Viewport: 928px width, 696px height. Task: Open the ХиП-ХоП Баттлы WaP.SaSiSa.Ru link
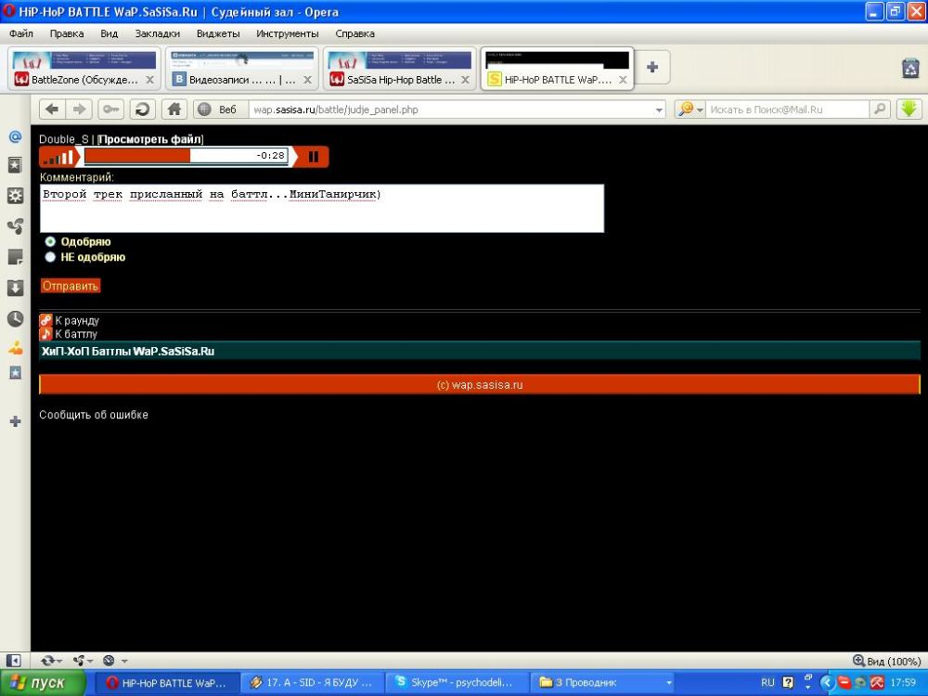tap(128, 352)
